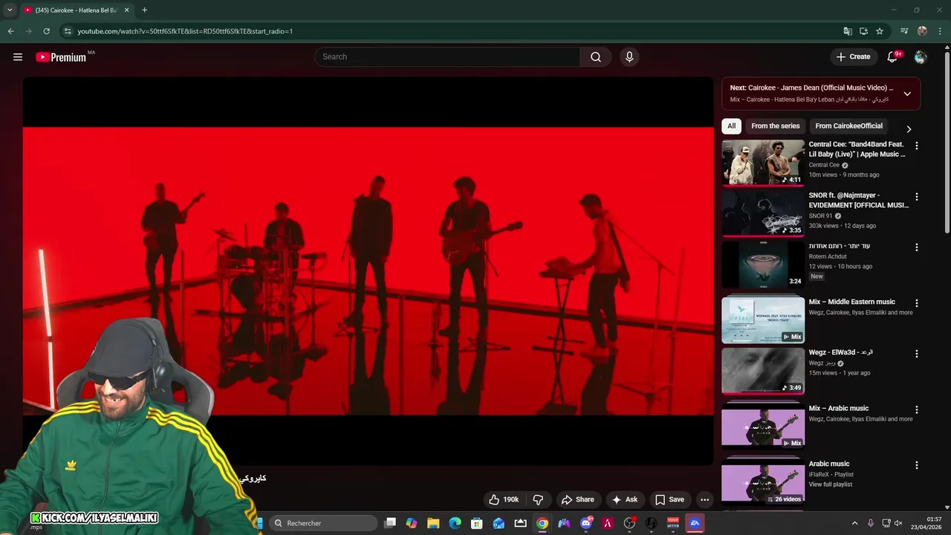Viewport: 951px width, 535px height.
Task: Start voice search with the microphone
Action: pyautogui.click(x=629, y=57)
